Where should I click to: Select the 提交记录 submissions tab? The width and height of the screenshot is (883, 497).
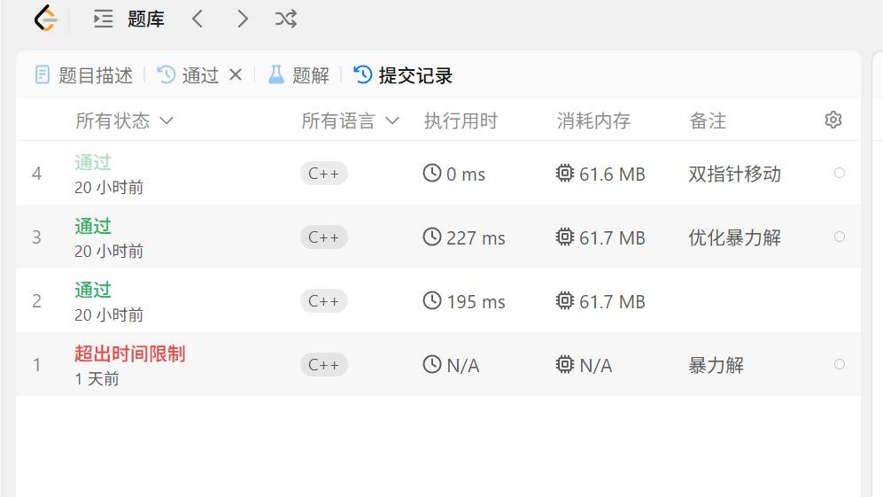tap(403, 75)
